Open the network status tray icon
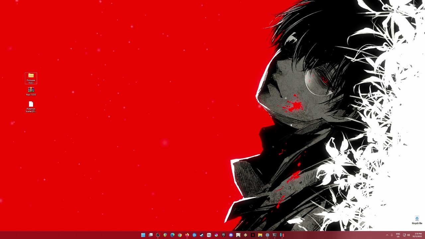Viewport: 425px width, 239px height. point(404,235)
